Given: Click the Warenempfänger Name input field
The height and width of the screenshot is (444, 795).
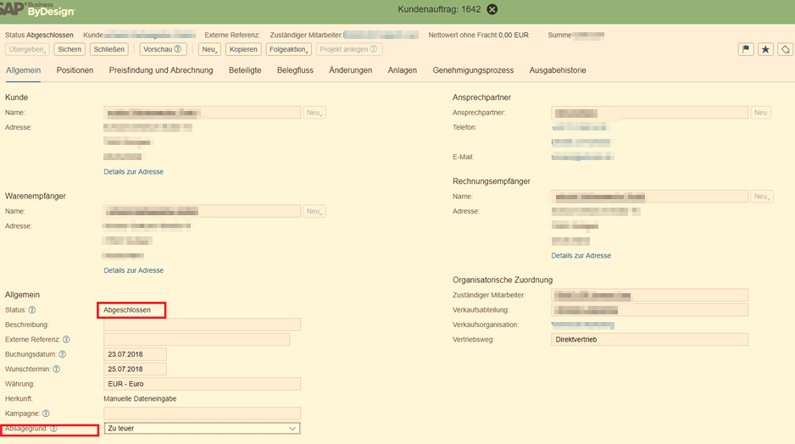Looking at the screenshot, I should pyautogui.click(x=202, y=211).
